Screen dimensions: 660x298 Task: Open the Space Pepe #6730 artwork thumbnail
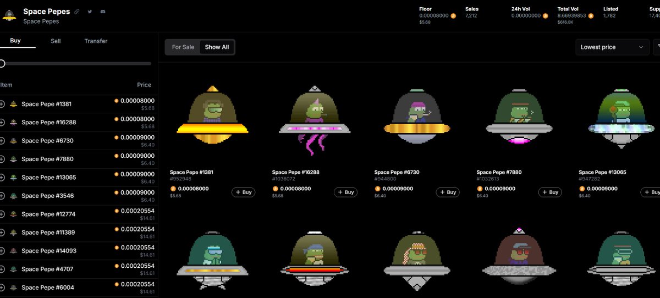click(417, 115)
